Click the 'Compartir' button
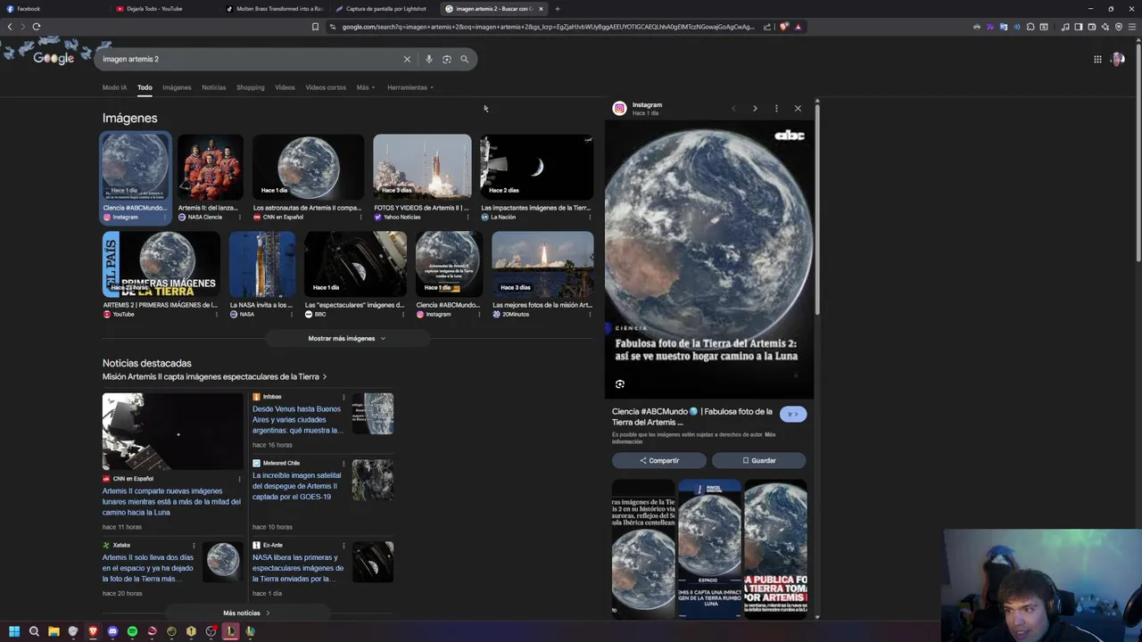Viewport: 1142px width, 642px height. (659, 461)
